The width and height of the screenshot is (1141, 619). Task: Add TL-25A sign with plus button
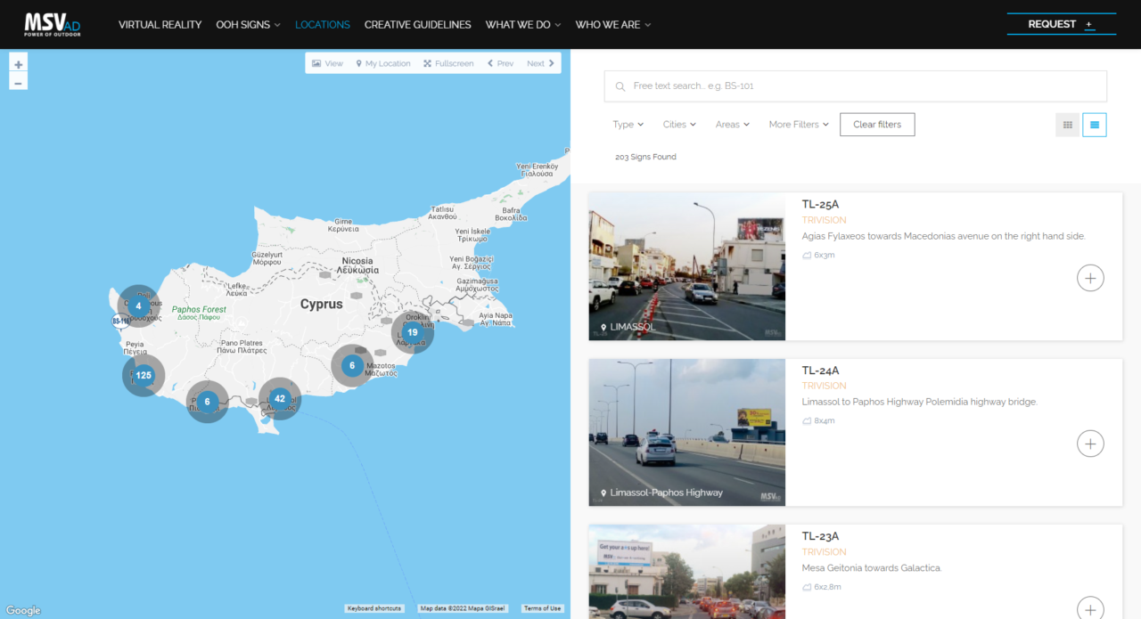click(x=1090, y=278)
